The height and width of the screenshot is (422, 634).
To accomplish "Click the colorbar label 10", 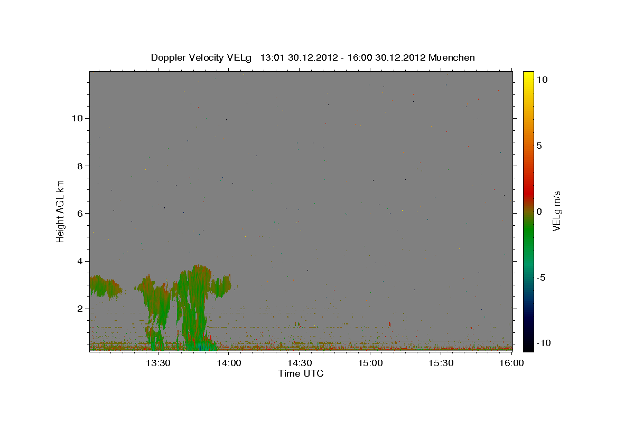I will point(542,79).
